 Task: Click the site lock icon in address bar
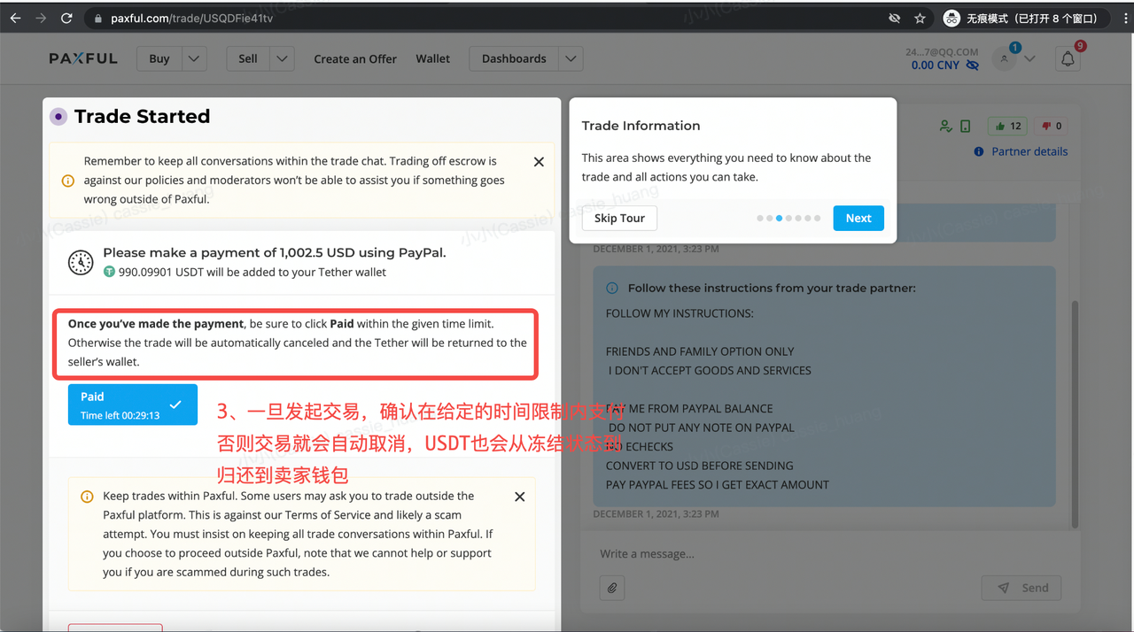[x=97, y=18]
